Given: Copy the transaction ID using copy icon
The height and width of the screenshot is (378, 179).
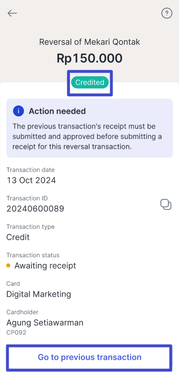Looking at the screenshot, I should (x=166, y=205).
